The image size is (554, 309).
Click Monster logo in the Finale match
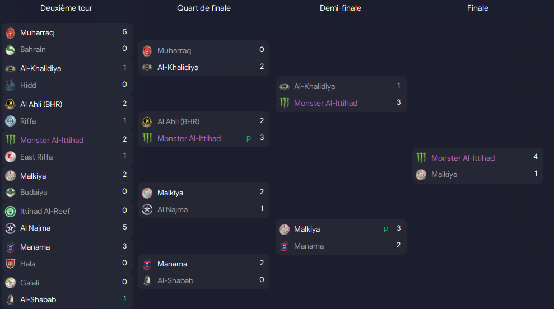tap(421, 158)
